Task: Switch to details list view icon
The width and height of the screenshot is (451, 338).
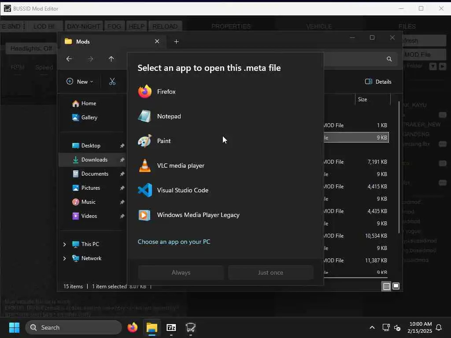Action: click(386, 286)
